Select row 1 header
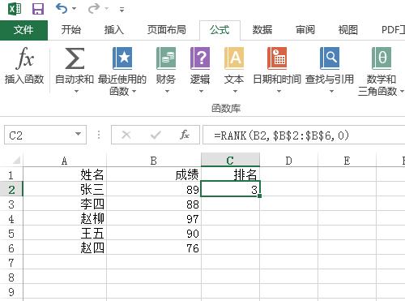Viewport: 405px width, 301px height. (x=11, y=175)
